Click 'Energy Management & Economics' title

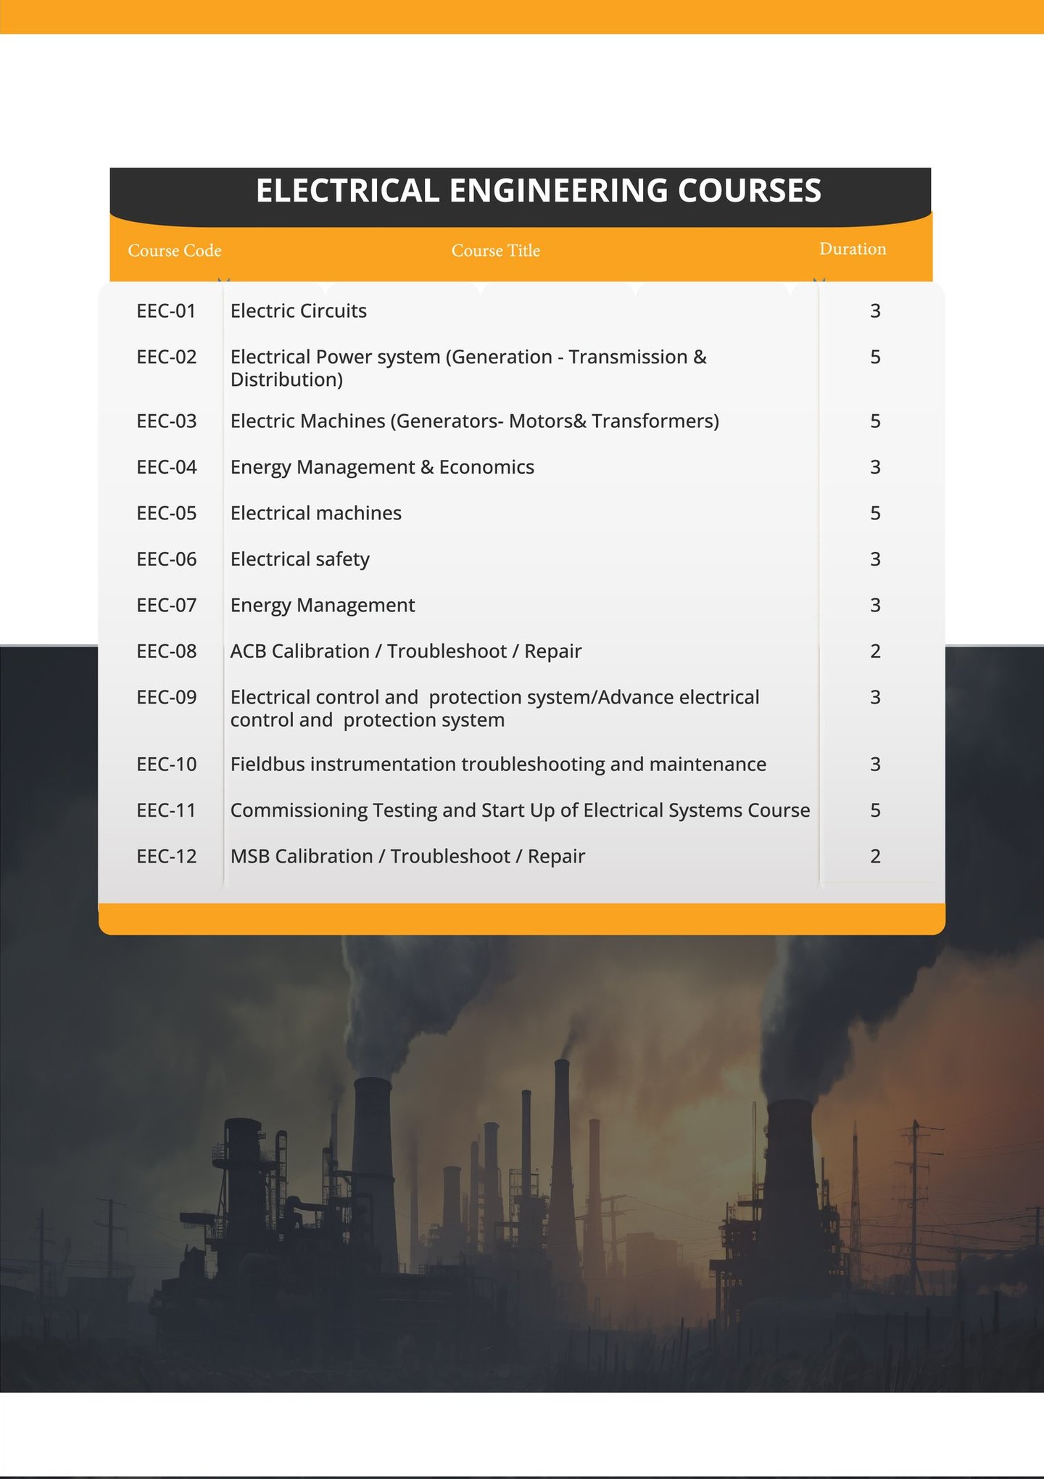point(382,468)
